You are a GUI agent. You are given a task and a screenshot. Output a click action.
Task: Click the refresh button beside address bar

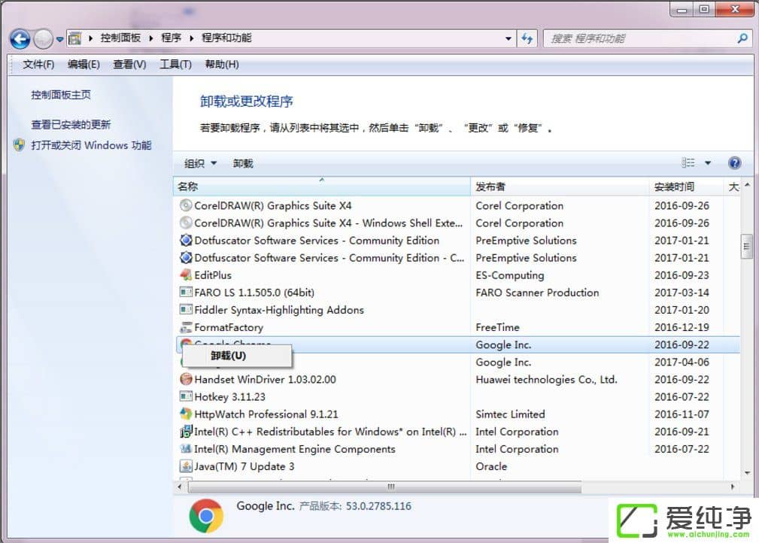(527, 38)
